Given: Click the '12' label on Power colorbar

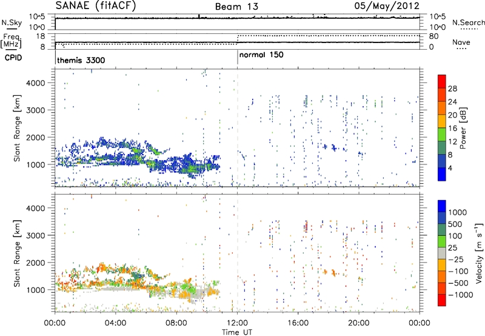Looking at the screenshot, I should (452, 142).
